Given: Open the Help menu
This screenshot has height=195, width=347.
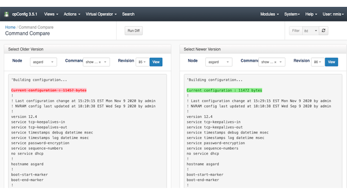Looking at the screenshot, I should [x=312, y=14].
